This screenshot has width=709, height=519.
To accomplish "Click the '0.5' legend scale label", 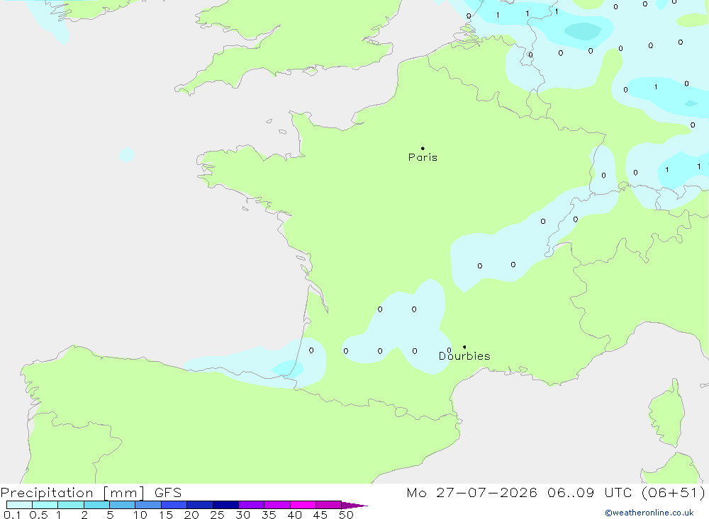I will click(38, 515).
